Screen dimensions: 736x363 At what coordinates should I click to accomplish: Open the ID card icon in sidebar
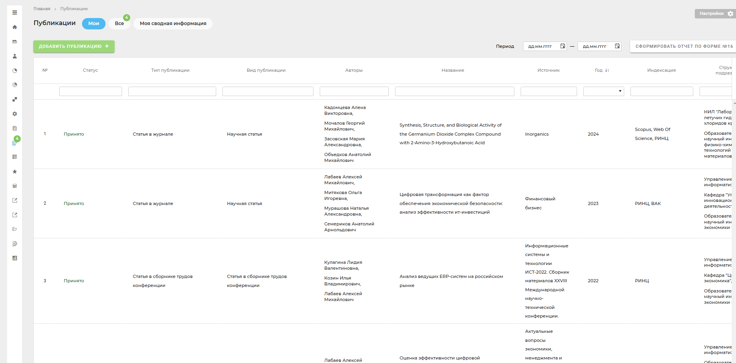[15, 42]
